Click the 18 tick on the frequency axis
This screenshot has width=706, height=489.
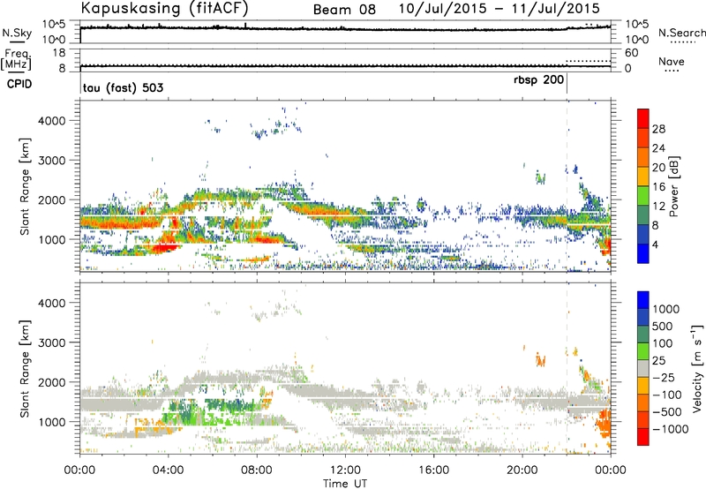click(x=59, y=53)
